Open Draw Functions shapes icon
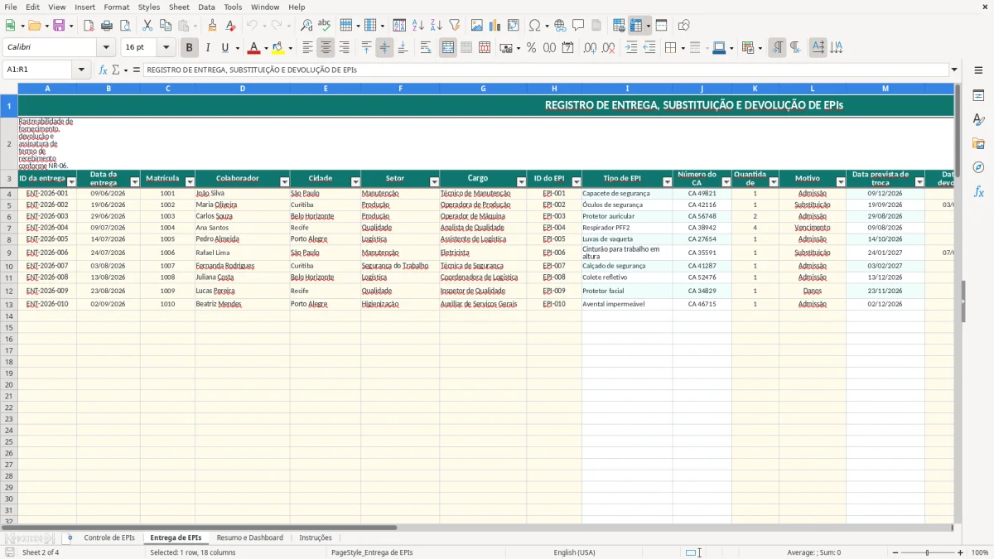 [x=683, y=26]
